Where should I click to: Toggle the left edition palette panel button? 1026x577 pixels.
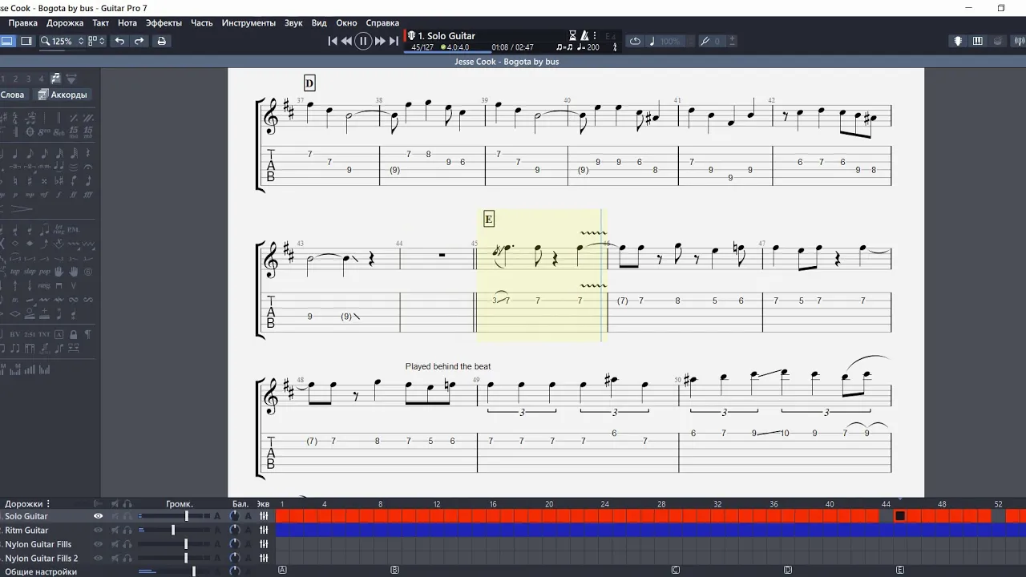click(x=7, y=41)
